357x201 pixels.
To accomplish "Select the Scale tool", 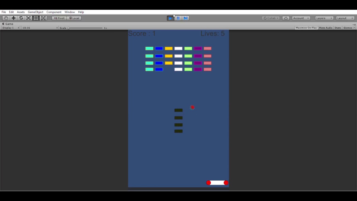I will click(28, 18).
